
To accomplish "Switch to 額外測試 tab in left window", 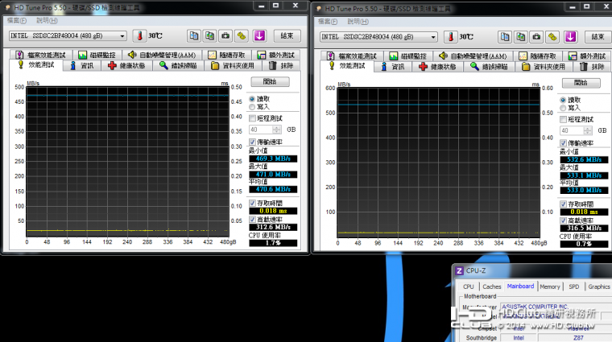I will coord(276,55).
